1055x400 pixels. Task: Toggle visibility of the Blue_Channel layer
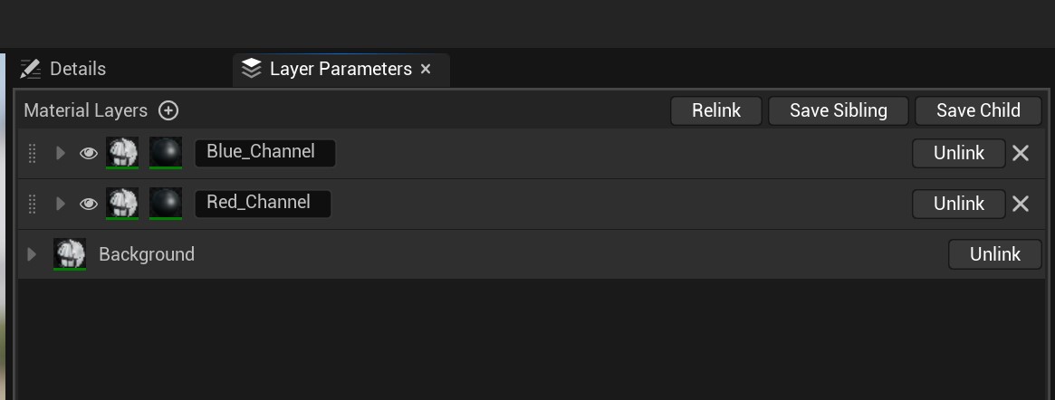click(x=88, y=153)
